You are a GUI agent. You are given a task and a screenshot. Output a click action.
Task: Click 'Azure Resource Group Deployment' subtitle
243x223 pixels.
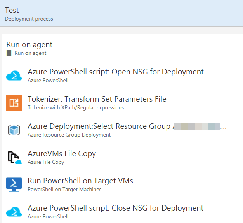[69, 135]
